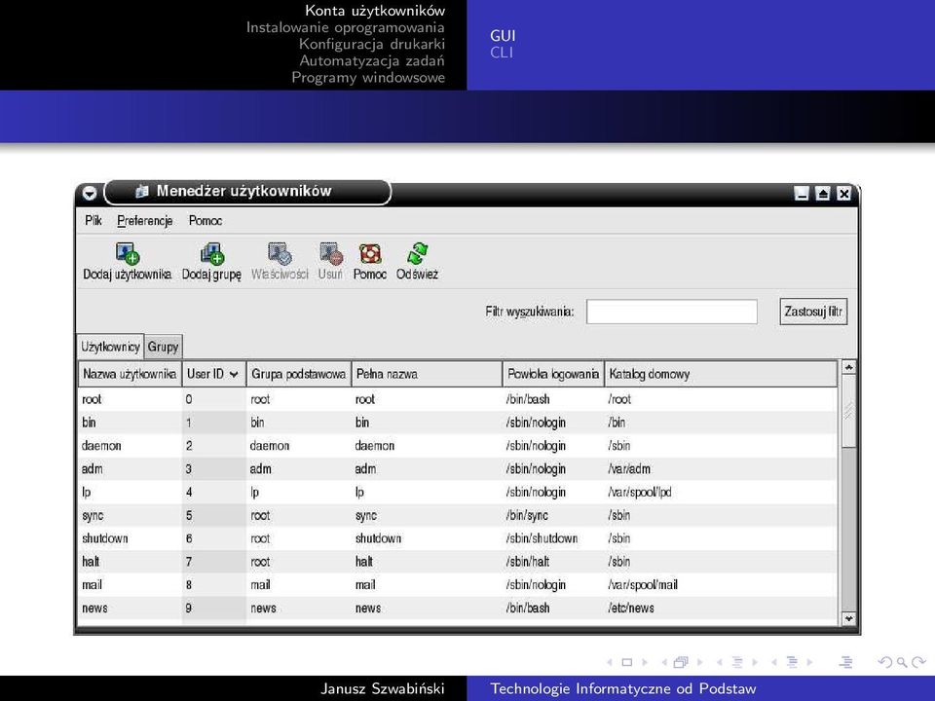Select the bin user row
The width and height of the screenshot is (935, 701).
click(458, 423)
